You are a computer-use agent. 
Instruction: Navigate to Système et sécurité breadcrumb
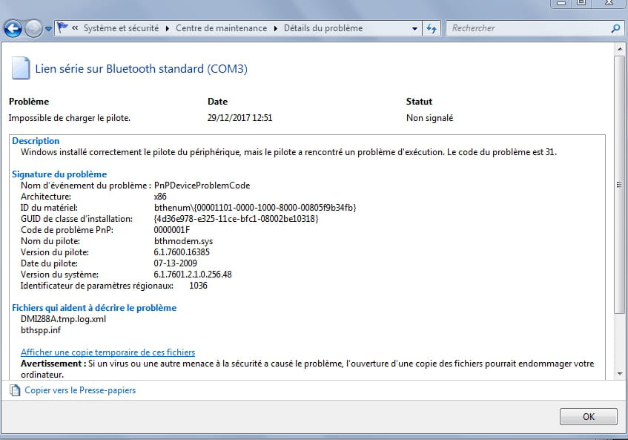tap(121, 28)
